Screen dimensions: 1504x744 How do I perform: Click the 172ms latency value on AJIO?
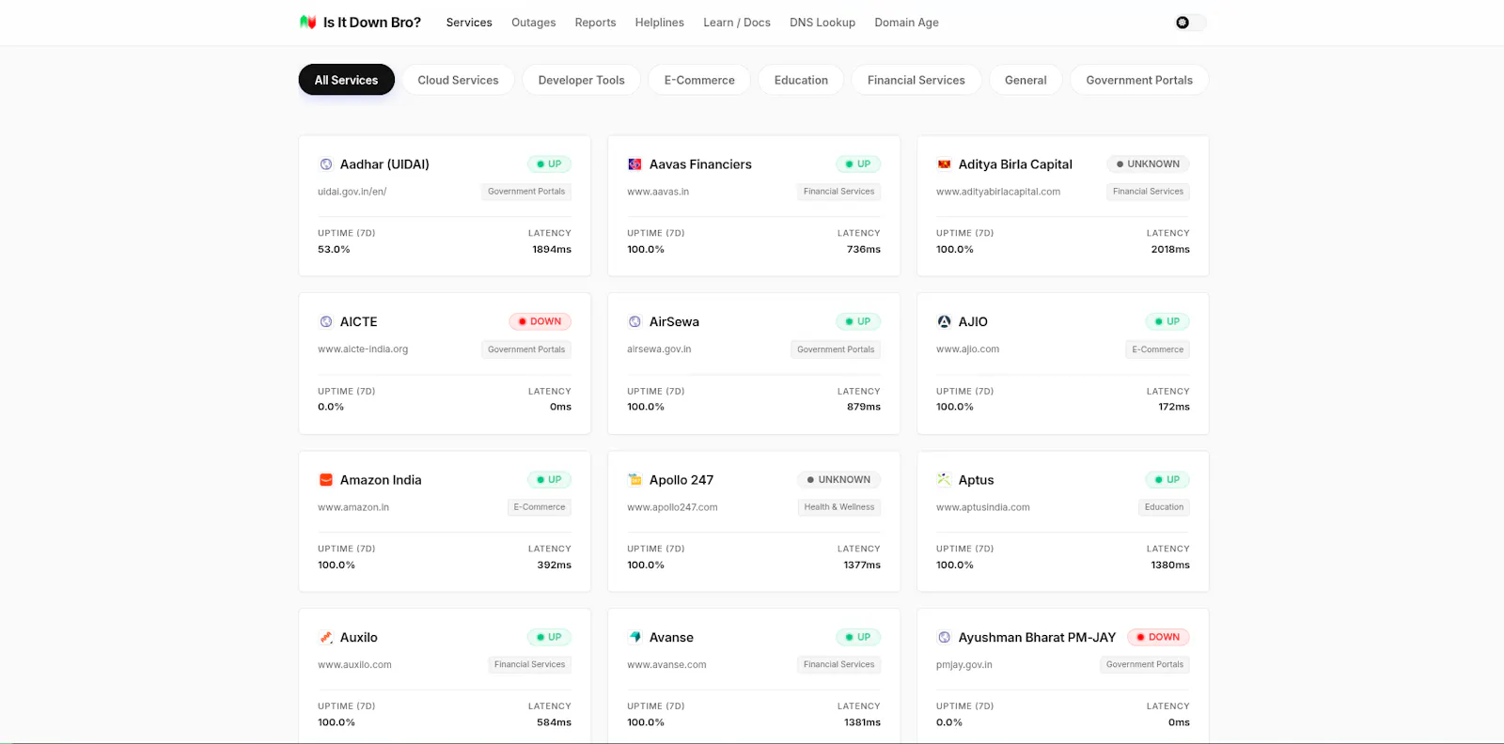[1174, 407]
